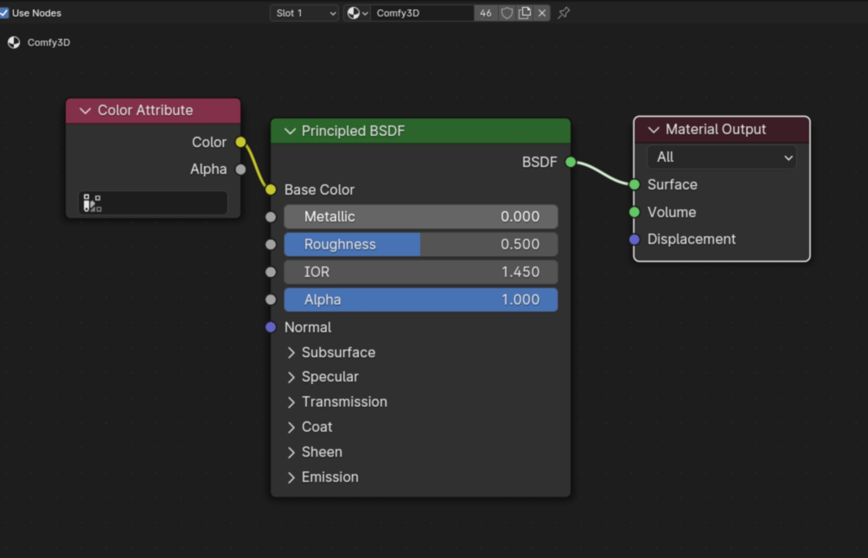The width and height of the screenshot is (868, 558).
Task: Click the material user count 46
Action: (485, 13)
